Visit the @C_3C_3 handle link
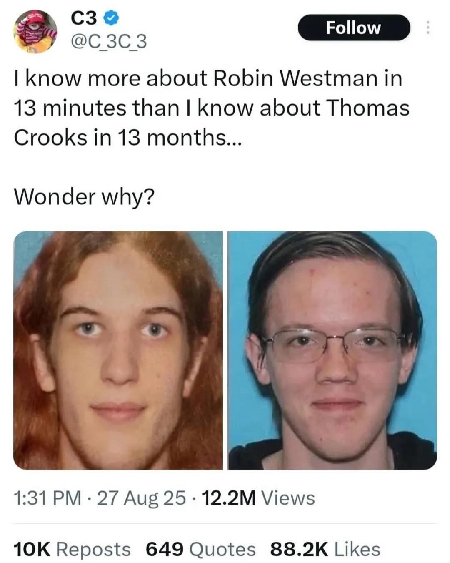450x563 pixels. pyautogui.click(x=109, y=42)
